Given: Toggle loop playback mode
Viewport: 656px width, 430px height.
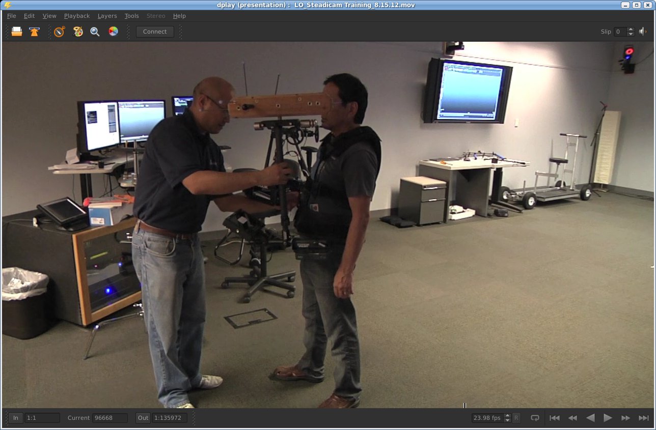Looking at the screenshot, I should tap(535, 418).
